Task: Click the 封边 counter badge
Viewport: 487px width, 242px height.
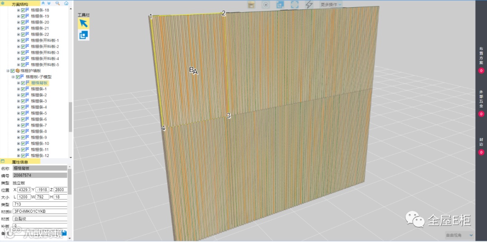Action: pos(481,152)
